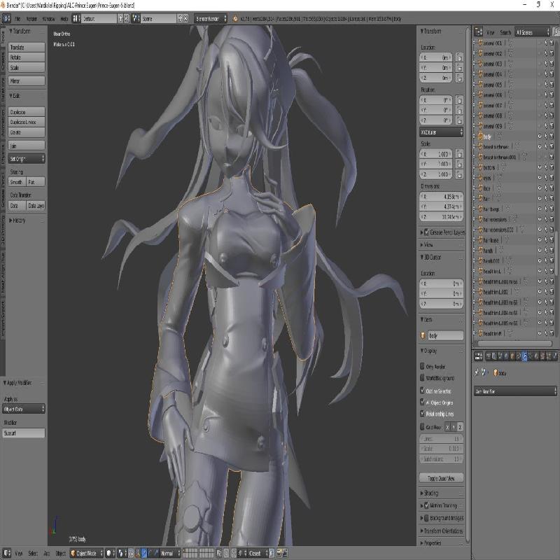
Task: Enable the Only Render checkbox
Action: 423,366
